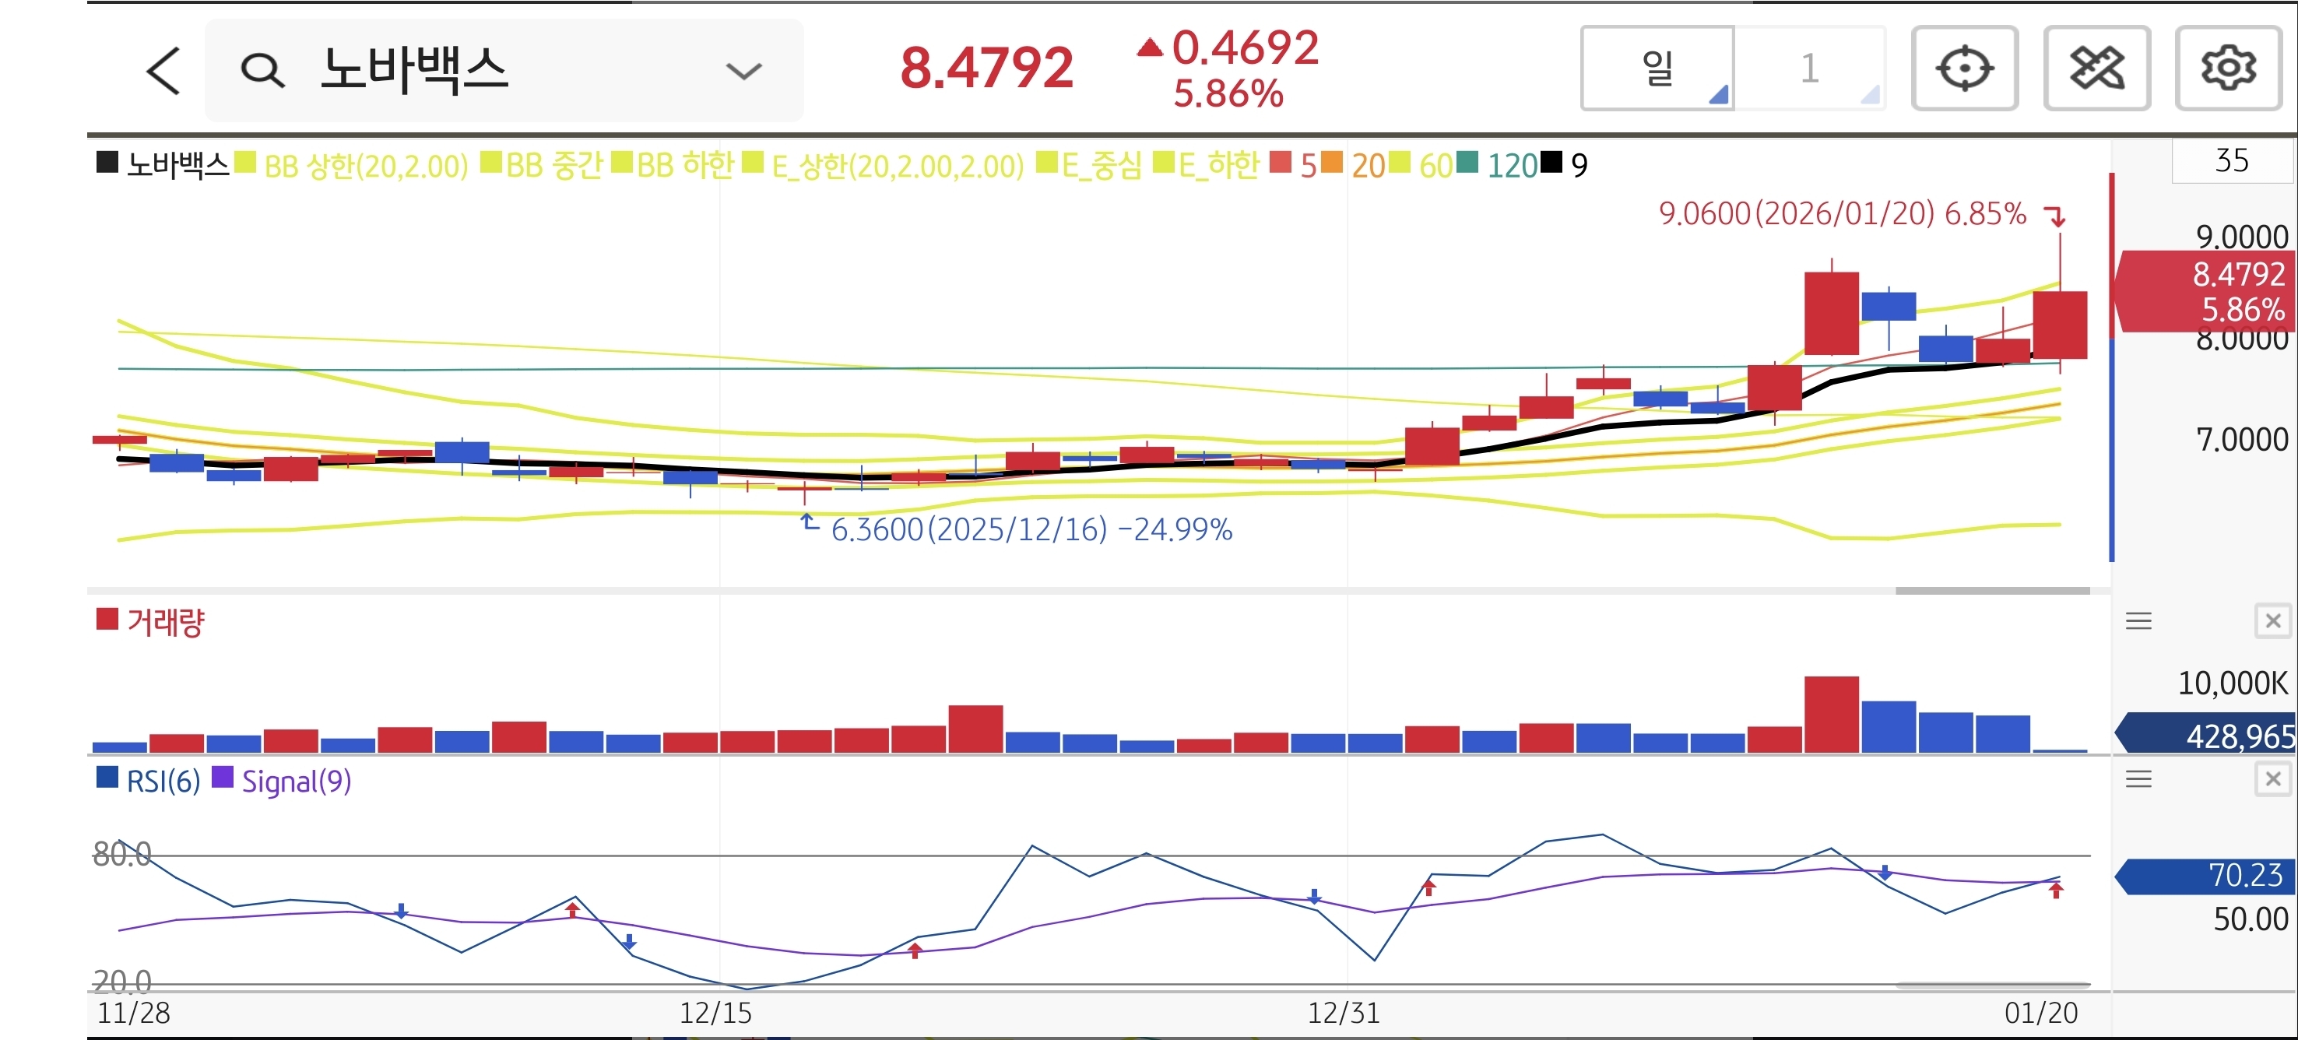This screenshot has width=2298, height=1040.
Task: Toggle the Signal(9) legend entry
Action: pyautogui.click(x=294, y=782)
